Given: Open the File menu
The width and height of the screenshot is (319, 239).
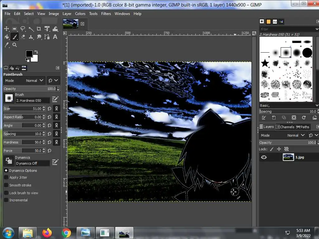Looking at the screenshot, I should [x=7, y=14].
